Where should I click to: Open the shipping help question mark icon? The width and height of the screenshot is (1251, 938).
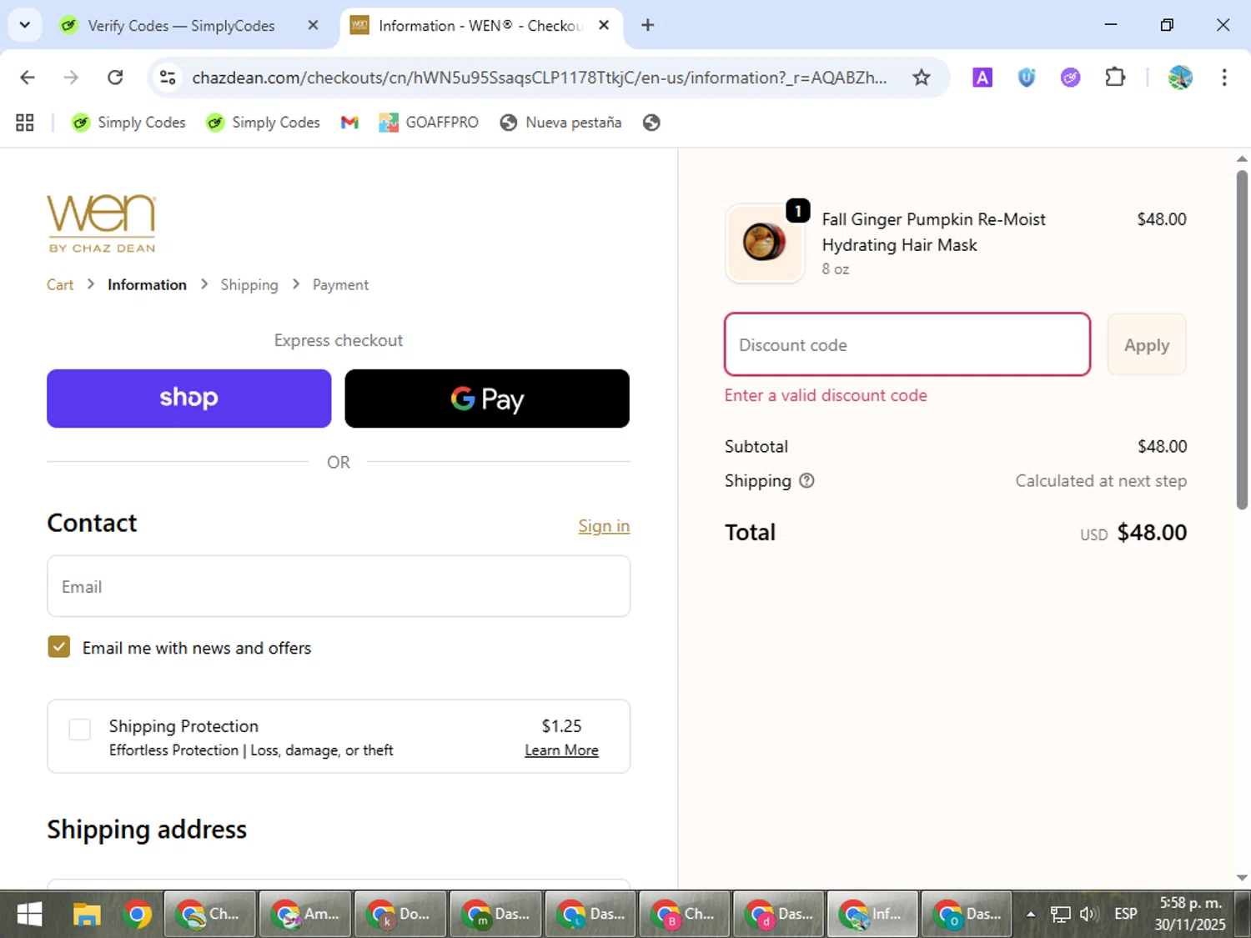click(806, 480)
